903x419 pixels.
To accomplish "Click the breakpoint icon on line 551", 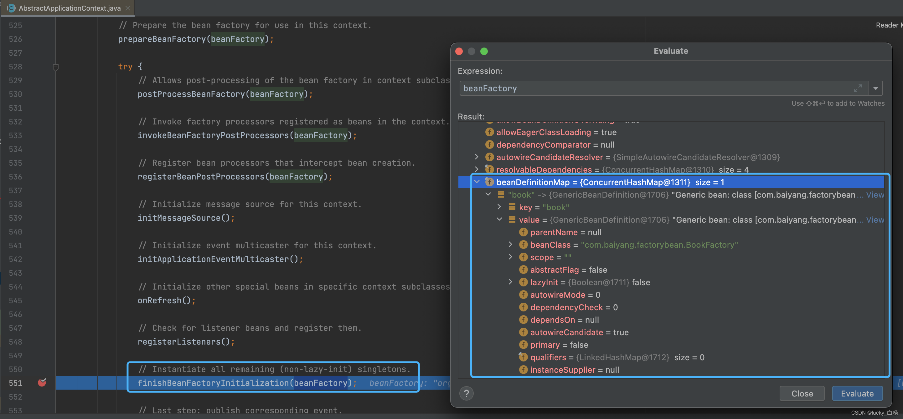I will 42,382.
